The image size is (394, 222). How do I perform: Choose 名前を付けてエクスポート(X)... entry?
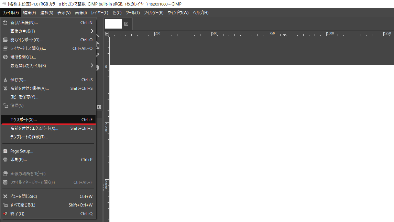click(48, 128)
